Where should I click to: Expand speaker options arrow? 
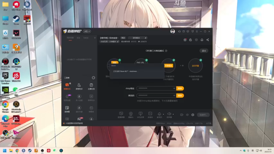click(173, 114)
